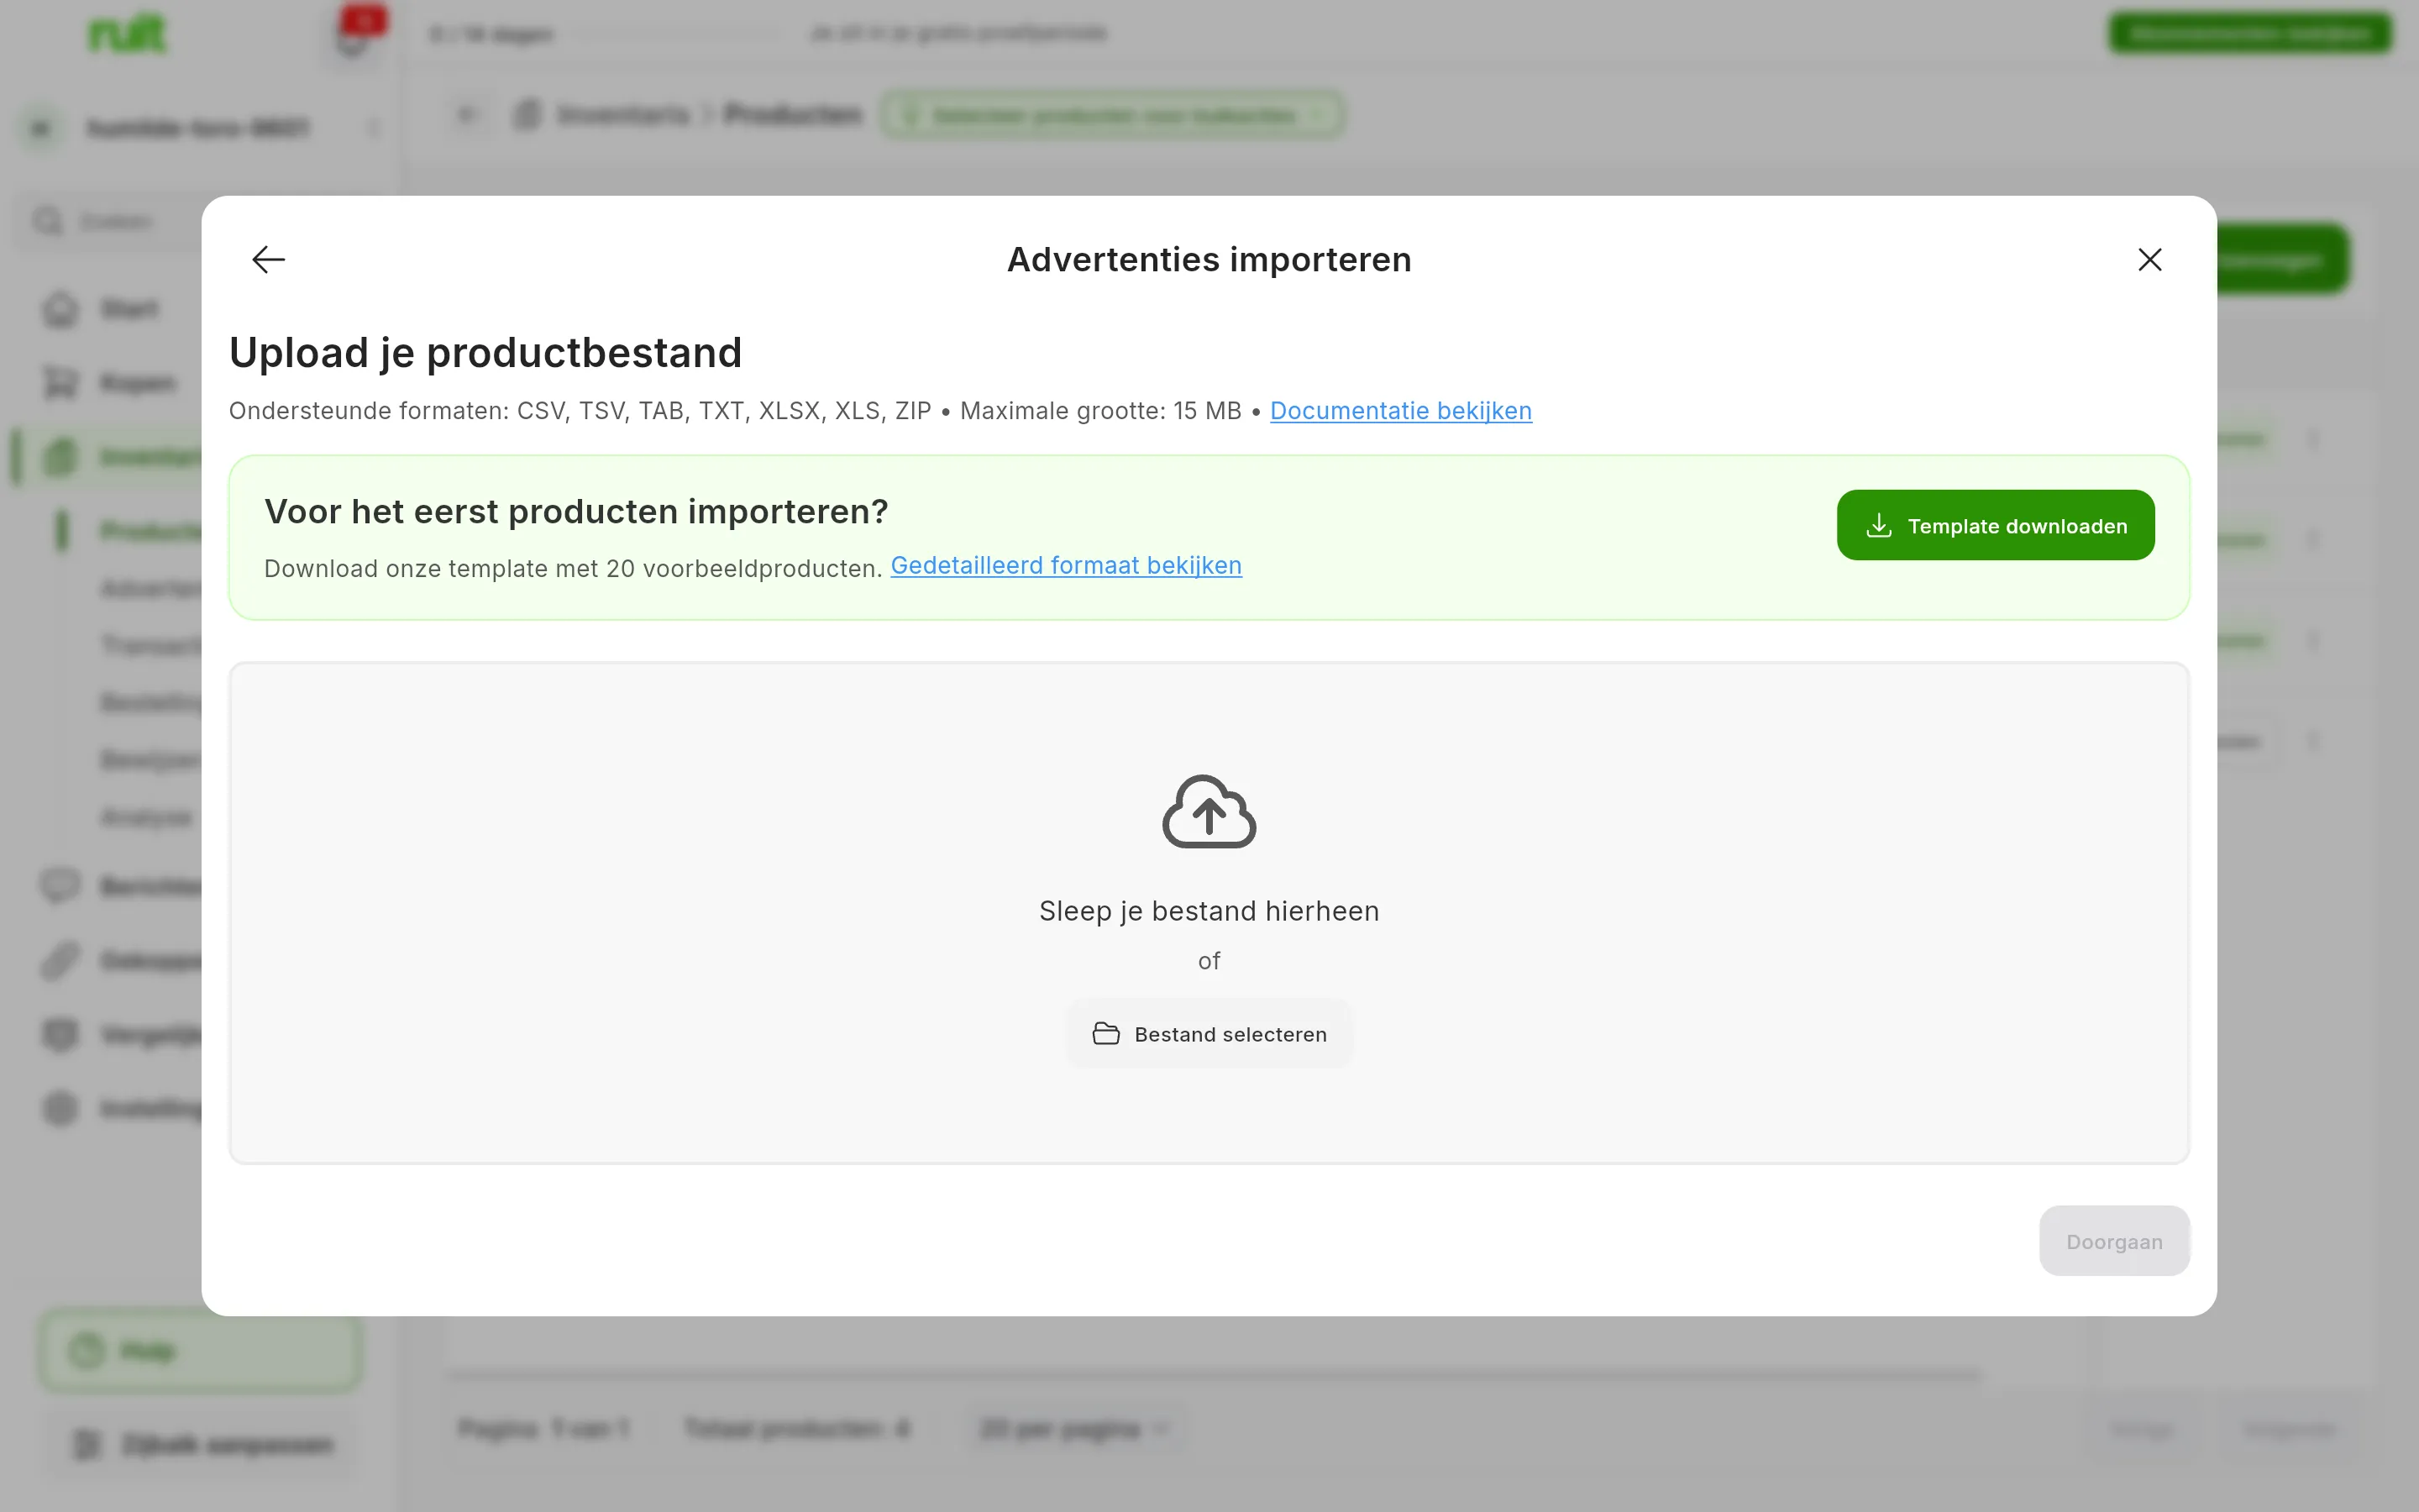Image resolution: width=2419 pixels, height=1512 pixels.
Task: Click the folder icon in Bestand selecteren
Action: point(1105,1034)
